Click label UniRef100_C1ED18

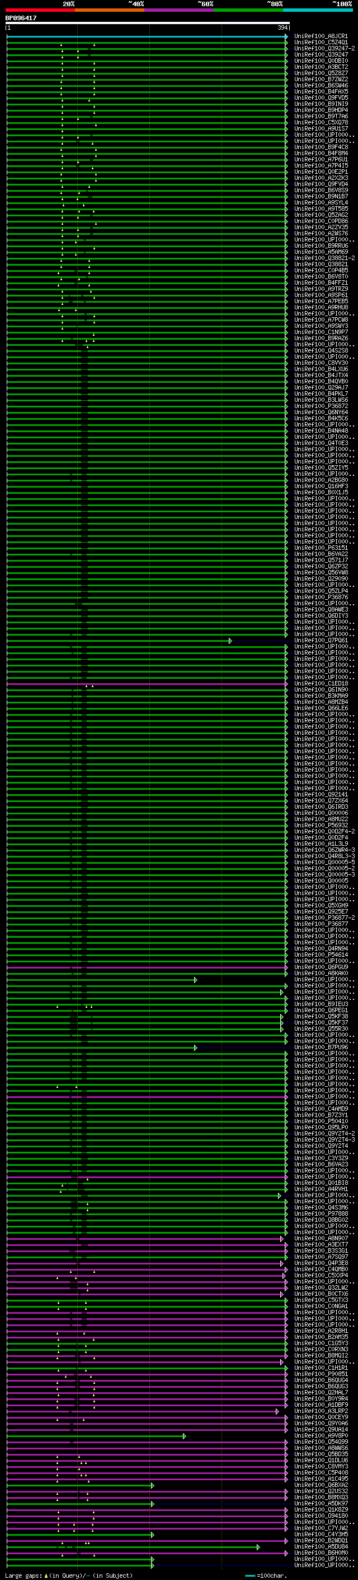(x=321, y=683)
